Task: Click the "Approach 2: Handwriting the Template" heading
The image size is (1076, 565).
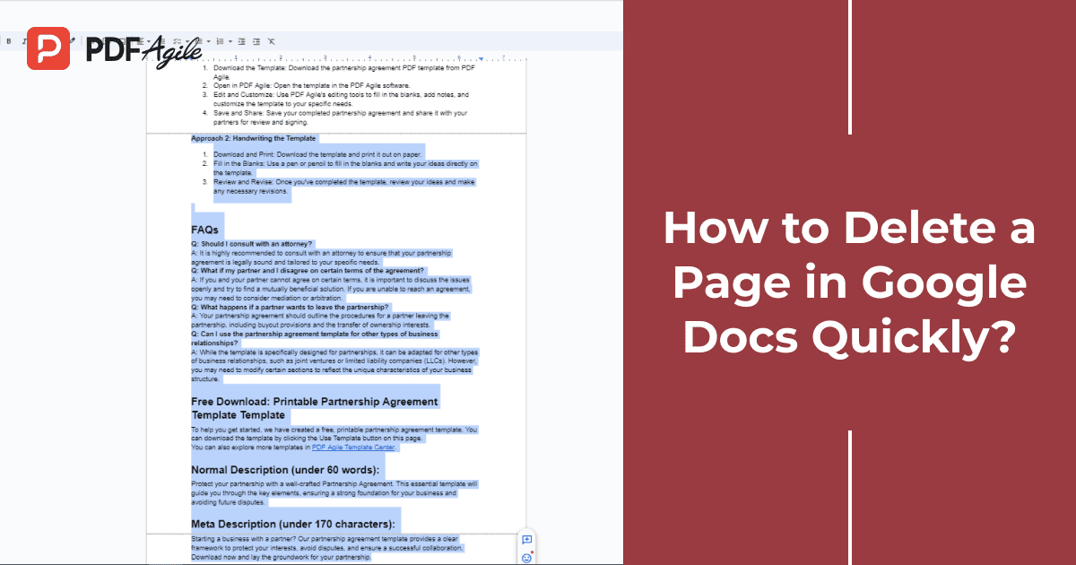Action: click(253, 139)
